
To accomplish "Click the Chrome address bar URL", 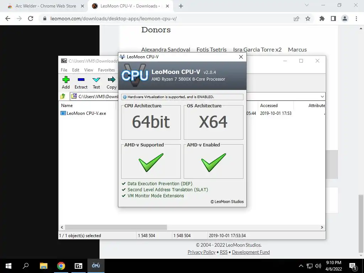I will click(x=113, y=18).
